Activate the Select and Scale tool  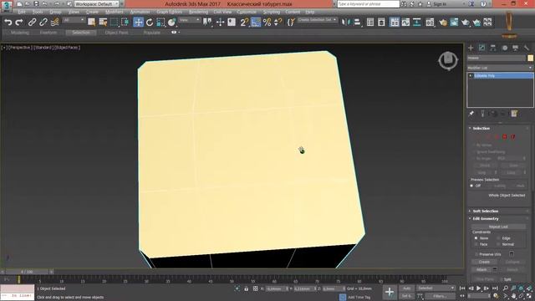coord(160,23)
